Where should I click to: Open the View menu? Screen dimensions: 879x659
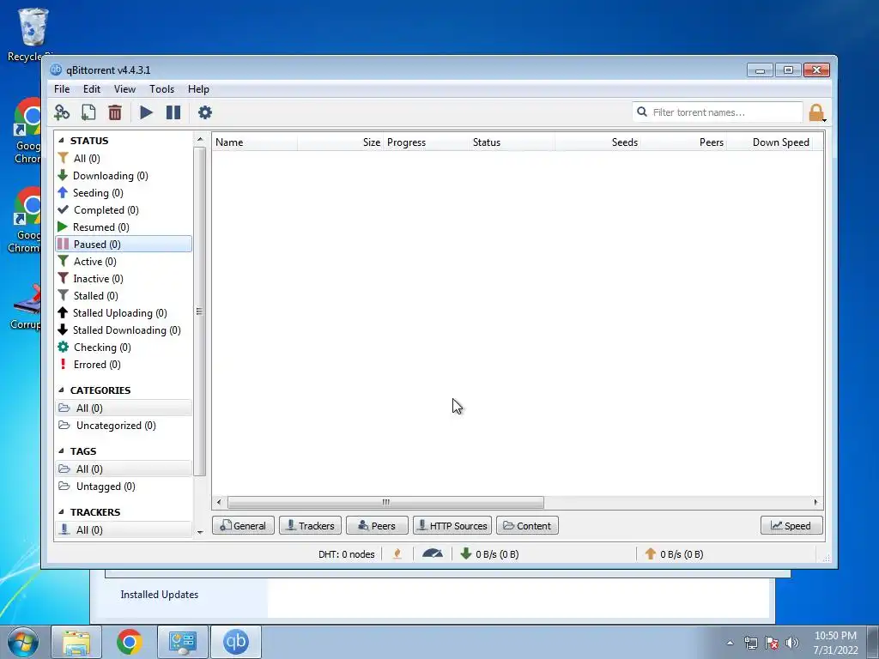point(124,89)
